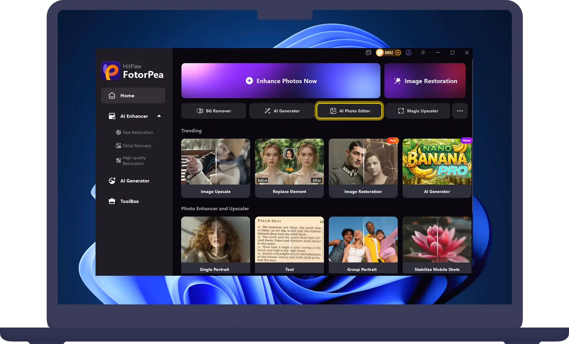Click the "Trending" section heading
The image size is (569, 344).
[x=191, y=131]
